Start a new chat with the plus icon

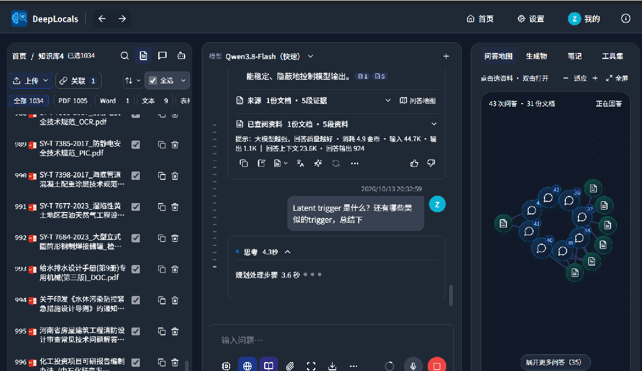[446, 56]
